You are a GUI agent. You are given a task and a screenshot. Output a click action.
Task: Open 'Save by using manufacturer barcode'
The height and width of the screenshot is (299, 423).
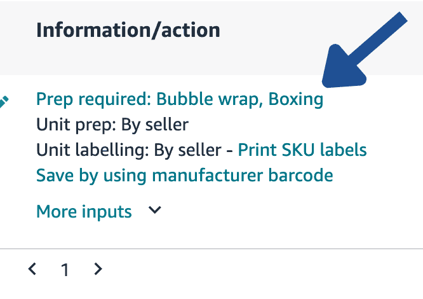(x=184, y=175)
